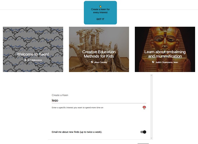This screenshot has width=198, height=144.
Task: Click the partially visible button below dialog
Action: (143, 143)
